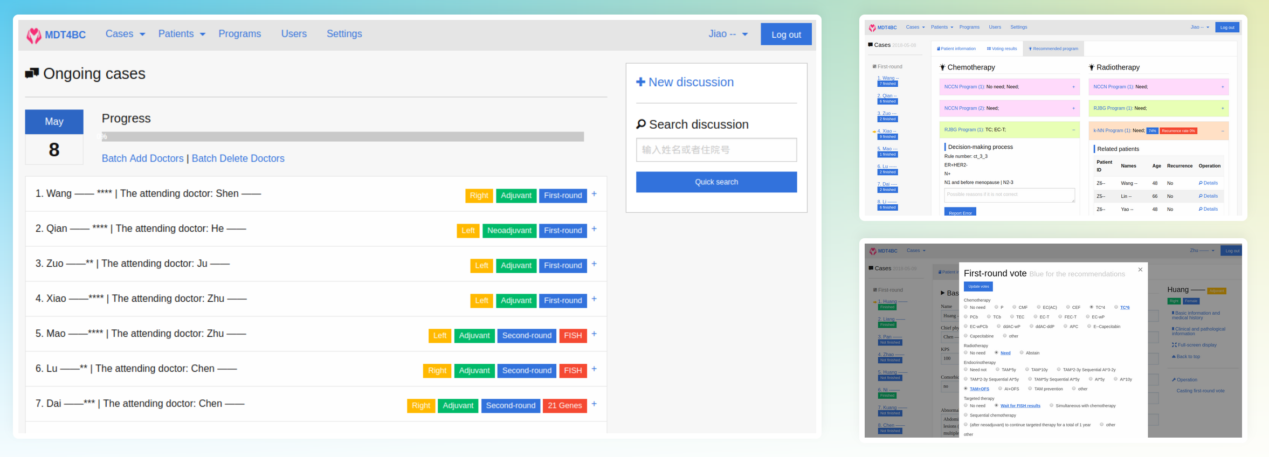
Task: Expand case 4 Xiao with its plus icon
Action: point(594,299)
